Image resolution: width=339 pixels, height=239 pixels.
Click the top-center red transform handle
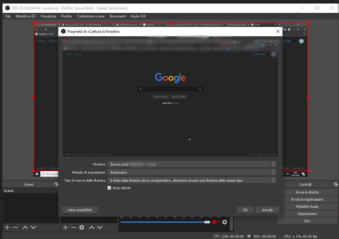[171, 22]
